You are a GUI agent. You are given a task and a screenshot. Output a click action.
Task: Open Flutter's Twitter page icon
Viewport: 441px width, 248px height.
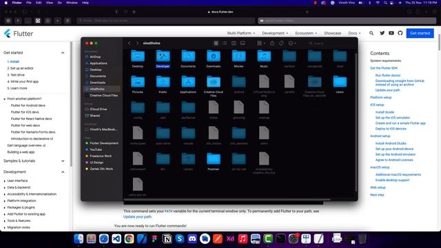click(382, 33)
